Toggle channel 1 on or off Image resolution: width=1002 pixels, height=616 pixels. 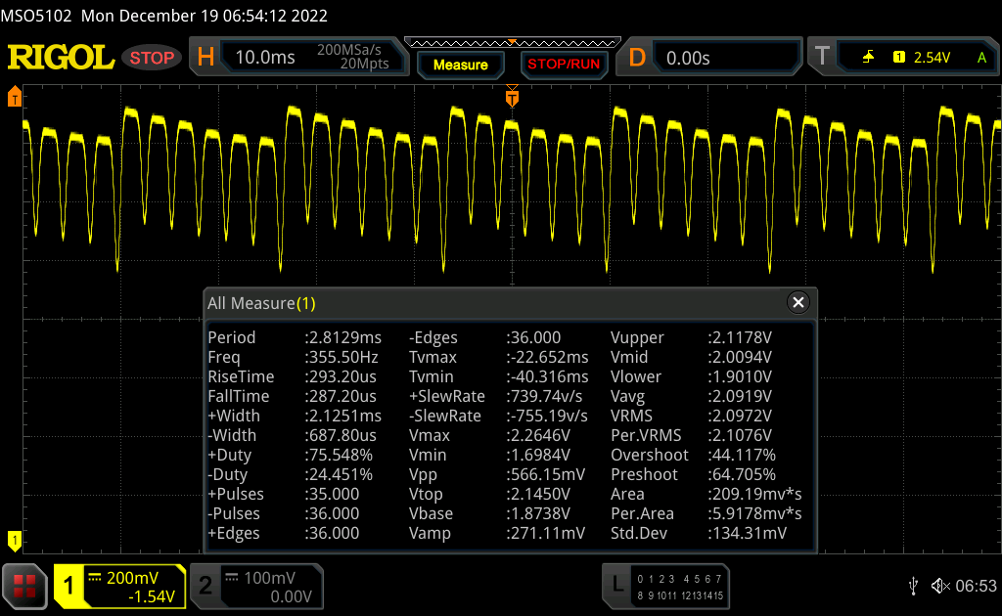click(x=69, y=586)
